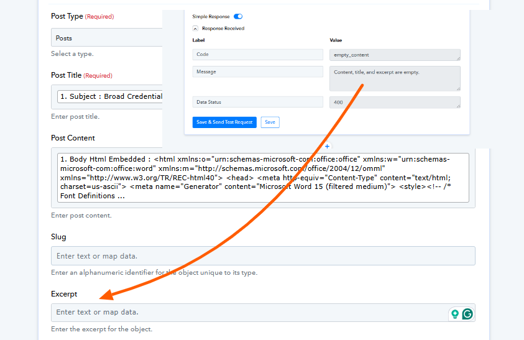The image size is (524, 340).
Task: Click the green lightbulb suggestion icon
Action: point(455,314)
